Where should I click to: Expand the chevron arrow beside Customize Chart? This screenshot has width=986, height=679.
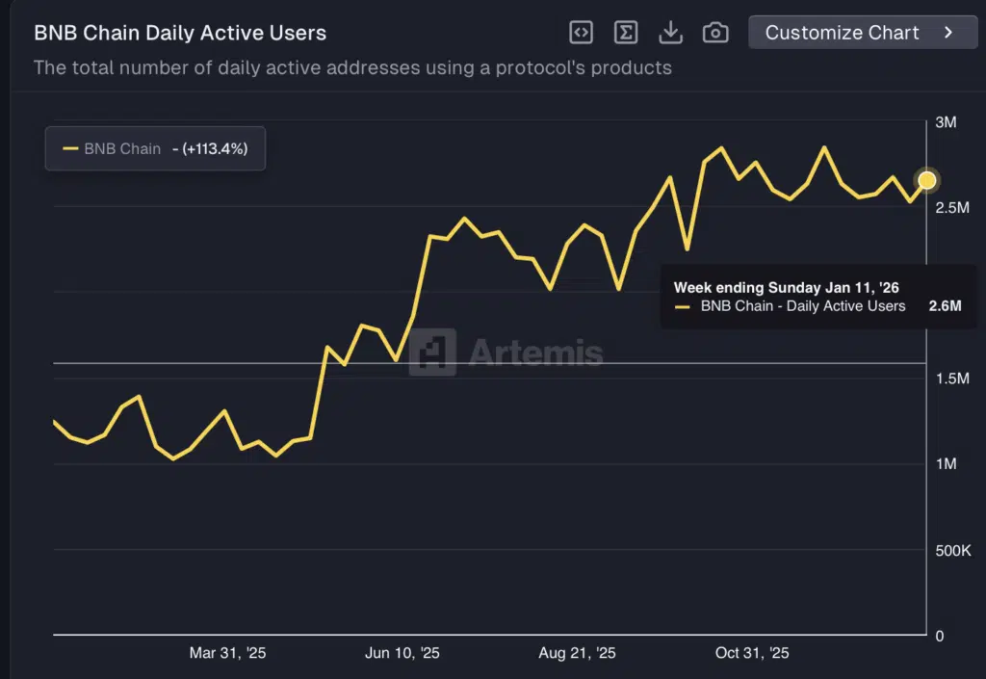click(948, 33)
